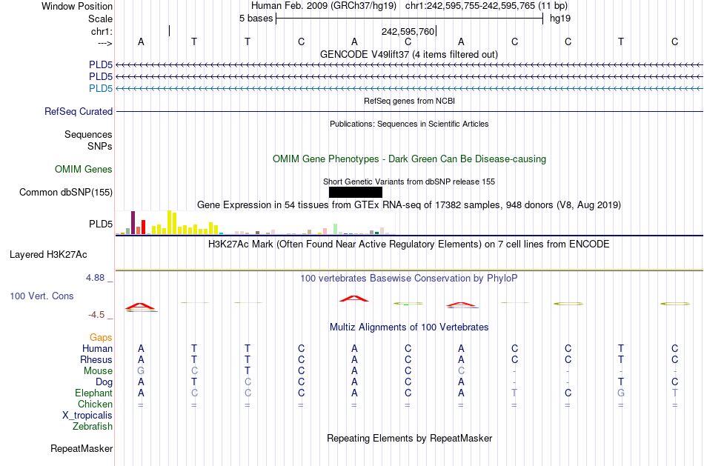Select the Rhesus alignment row label
Image resolution: width=704 pixels, height=466 pixels.
[x=96, y=360]
